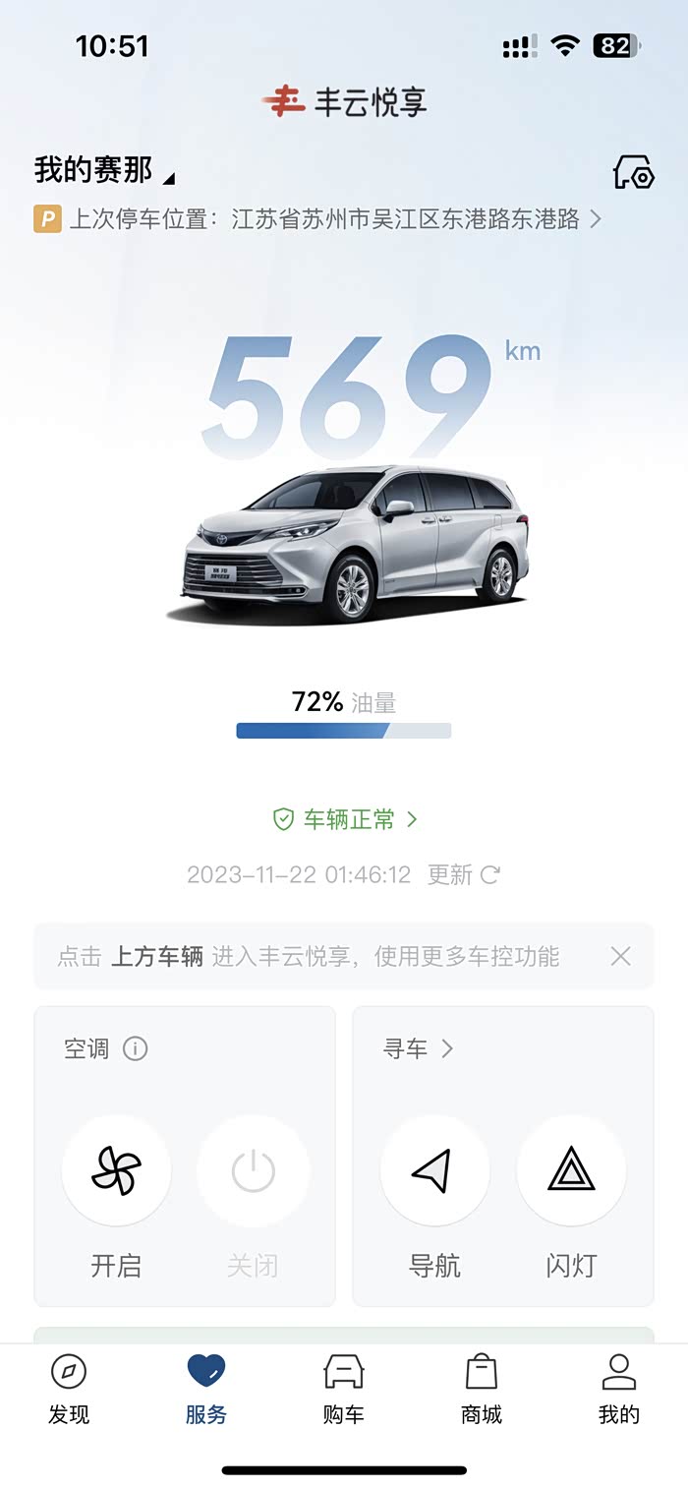This screenshot has width=688, height=1489.
Task: Dismiss the hint banner with X
Action: pos(620,956)
